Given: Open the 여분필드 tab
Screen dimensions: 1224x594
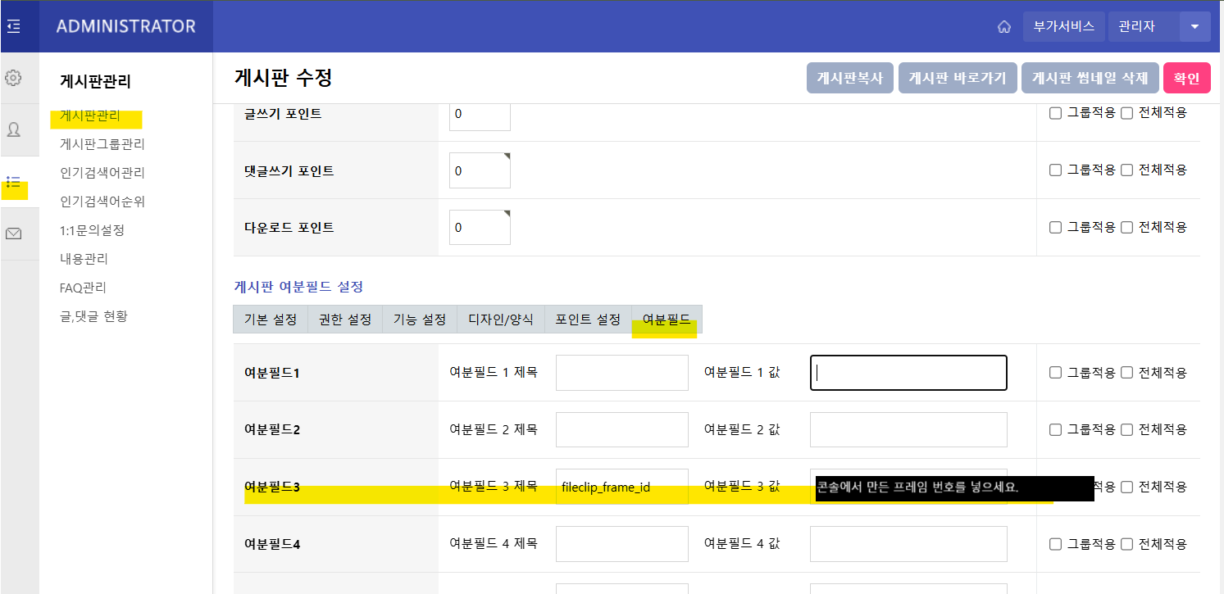Looking at the screenshot, I should (667, 320).
